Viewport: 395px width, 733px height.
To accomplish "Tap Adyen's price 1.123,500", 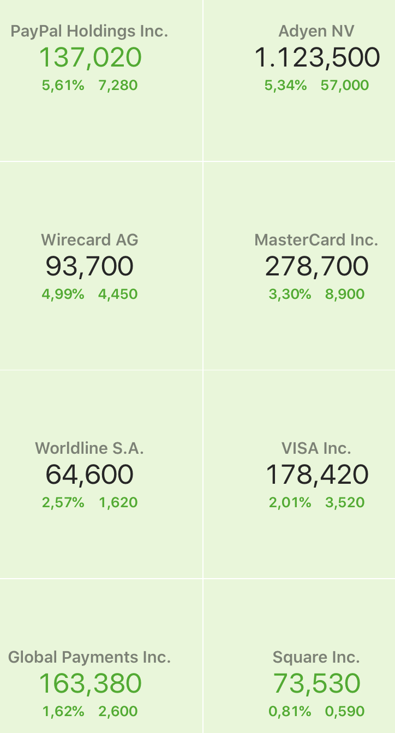I will [x=317, y=58].
